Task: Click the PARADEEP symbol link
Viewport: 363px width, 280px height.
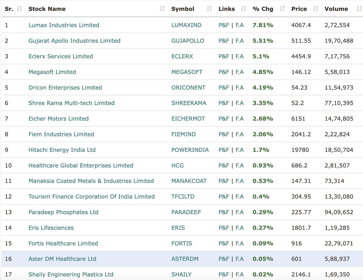Action: pos(186,212)
